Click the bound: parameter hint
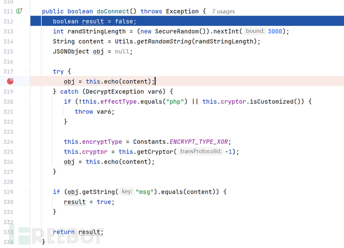This screenshot has height=248, width=344. (255, 31)
